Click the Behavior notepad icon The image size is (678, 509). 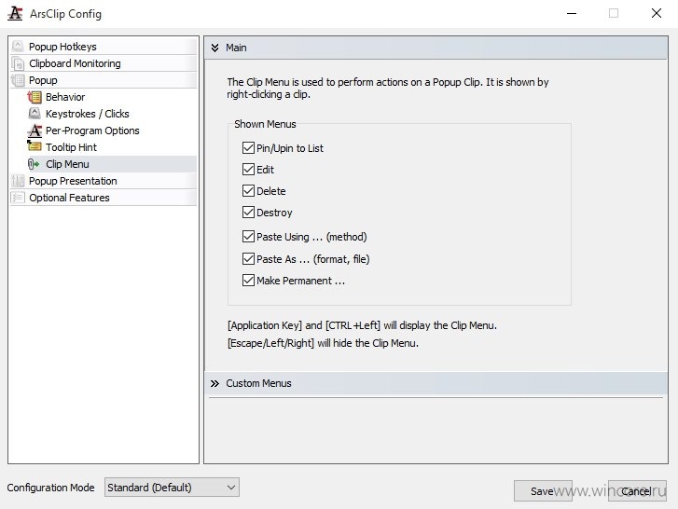pos(35,97)
